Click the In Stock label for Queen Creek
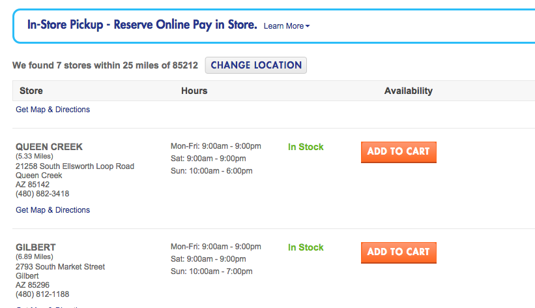Viewport: 535px width, 308px height. tap(306, 147)
